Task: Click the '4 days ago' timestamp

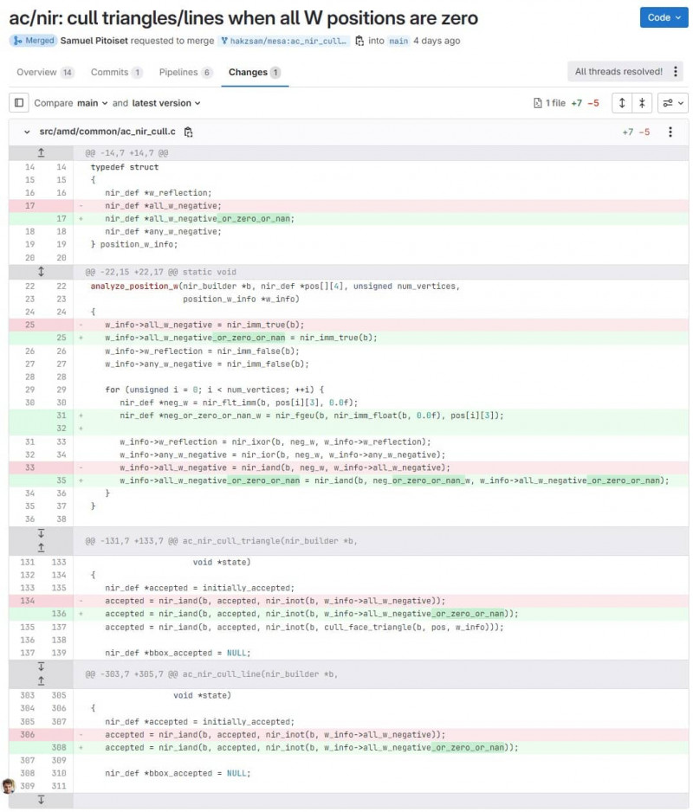Action: 437,41
